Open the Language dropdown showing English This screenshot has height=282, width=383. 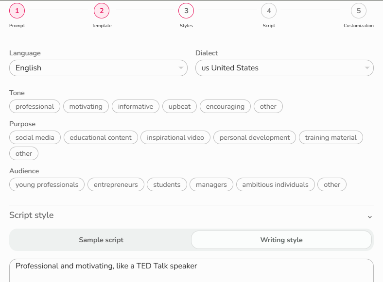click(99, 68)
